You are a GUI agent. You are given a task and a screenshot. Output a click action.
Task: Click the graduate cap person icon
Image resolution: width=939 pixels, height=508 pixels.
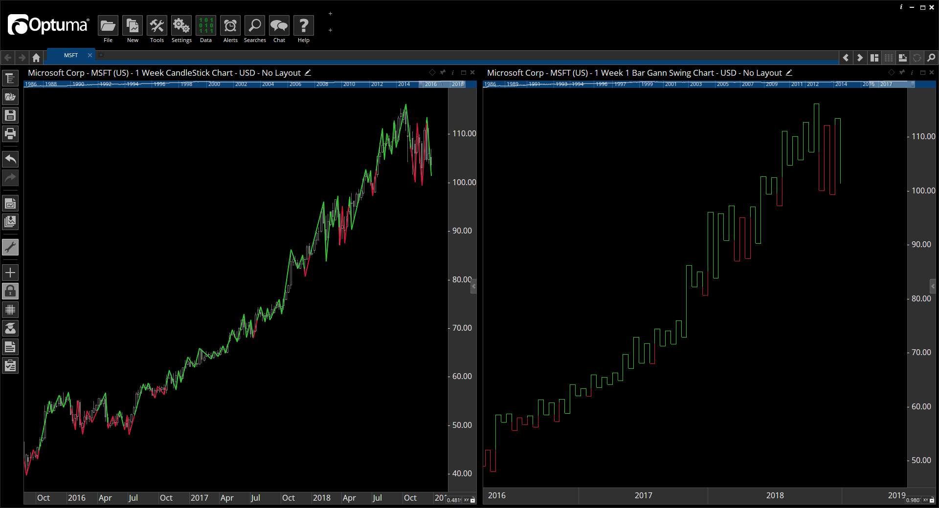[10, 328]
